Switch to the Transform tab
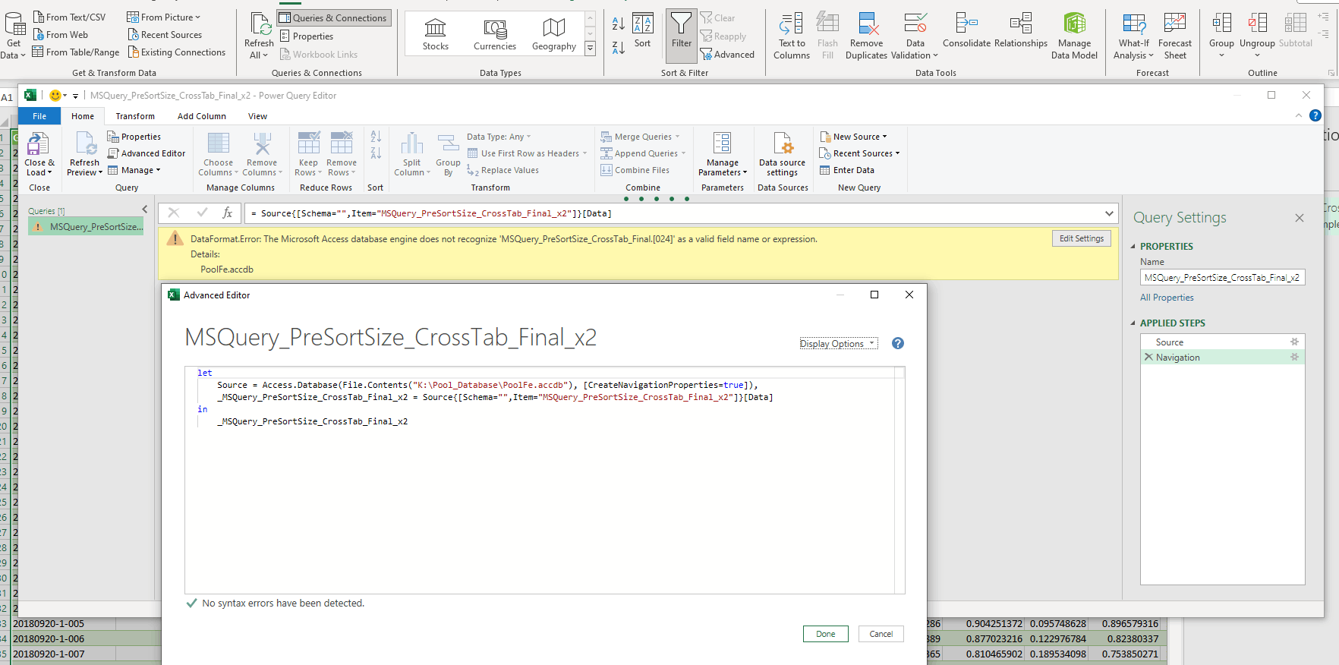Viewport: 1339px width, 665px height. tap(135, 116)
